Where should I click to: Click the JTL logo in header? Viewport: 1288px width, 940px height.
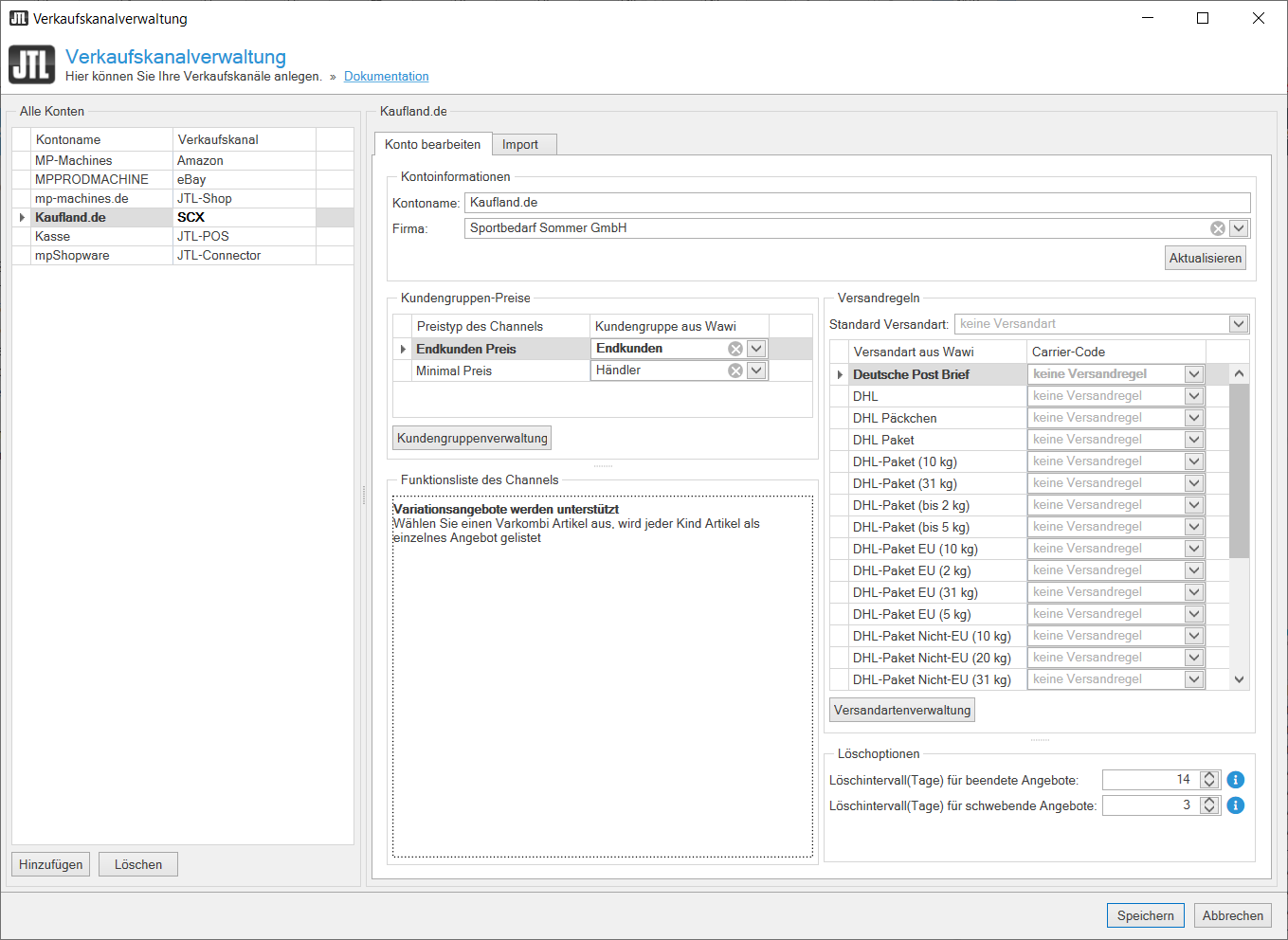coord(32,65)
